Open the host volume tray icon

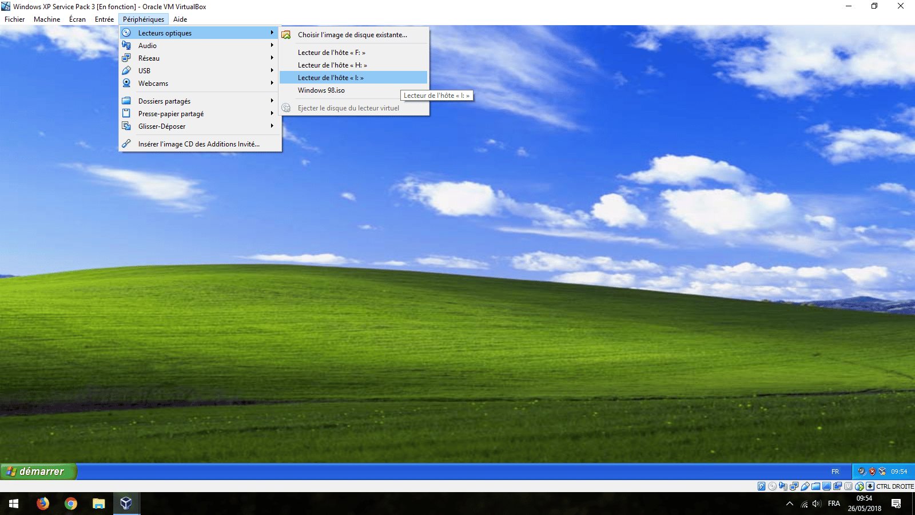pos(817,504)
